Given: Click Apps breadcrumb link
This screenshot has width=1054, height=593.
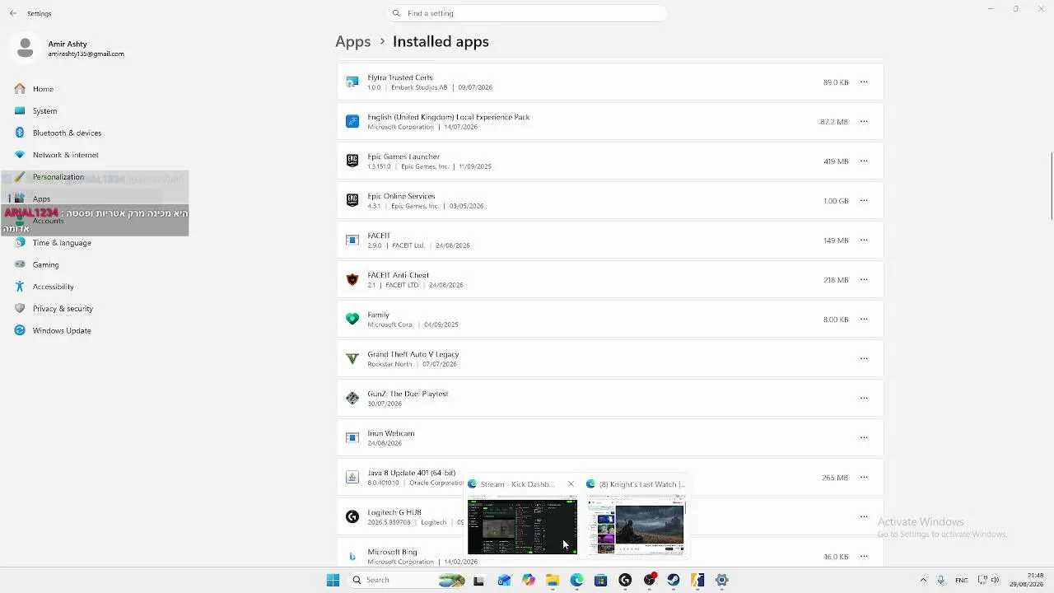Looking at the screenshot, I should 353,41.
